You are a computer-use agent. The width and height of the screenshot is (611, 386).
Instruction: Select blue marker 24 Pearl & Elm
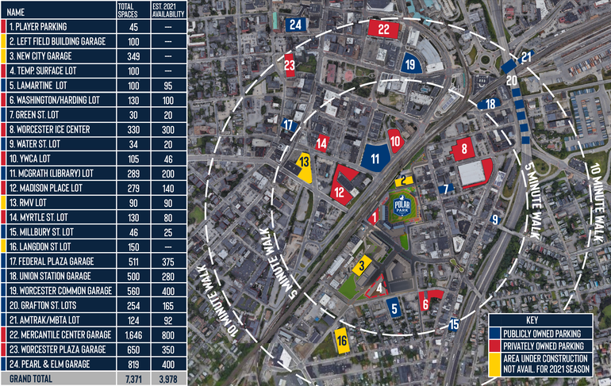tap(296, 25)
